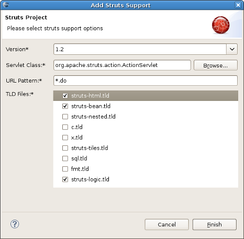The width and height of the screenshot is (244, 239).
Task: Focus the URL Pattern input field
Action: [146, 81]
